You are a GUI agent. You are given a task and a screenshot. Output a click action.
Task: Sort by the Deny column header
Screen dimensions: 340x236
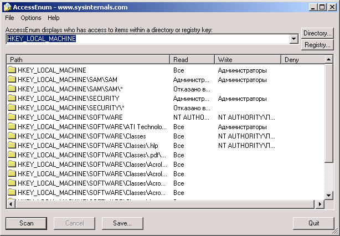pyautogui.click(x=303, y=60)
